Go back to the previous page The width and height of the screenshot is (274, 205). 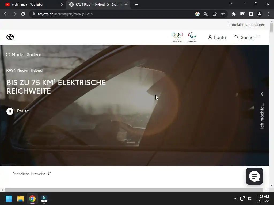pyautogui.click(x=6, y=14)
